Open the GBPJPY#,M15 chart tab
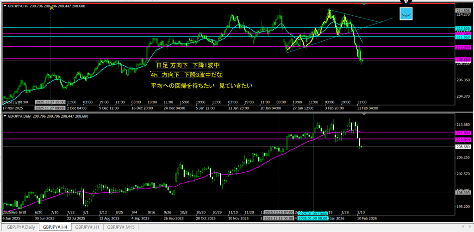This screenshot has width=474, height=232. click(121, 227)
